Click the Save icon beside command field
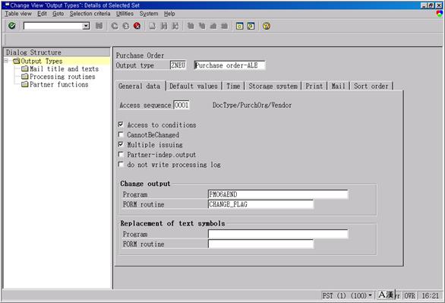Image resolution: width=445 pixels, height=303 pixels. (99, 26)
